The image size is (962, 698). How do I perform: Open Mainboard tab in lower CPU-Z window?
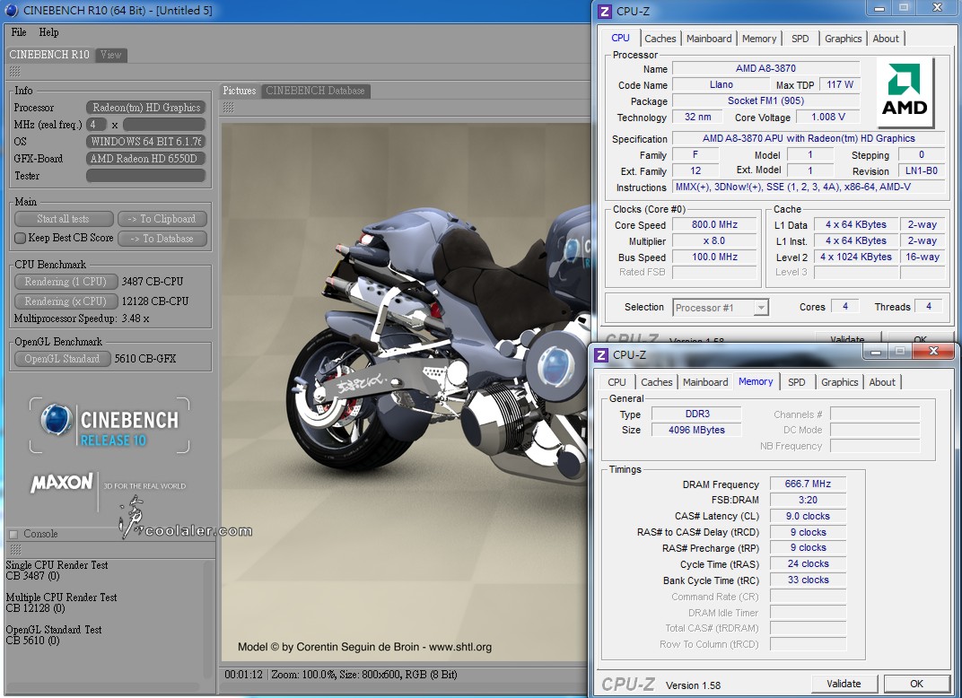click(x=705, y=382)
